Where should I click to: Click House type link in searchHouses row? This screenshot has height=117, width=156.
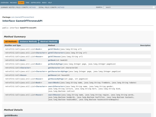click(38, 95)
